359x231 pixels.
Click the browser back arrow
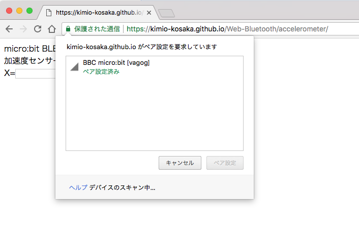click(9, 29)
